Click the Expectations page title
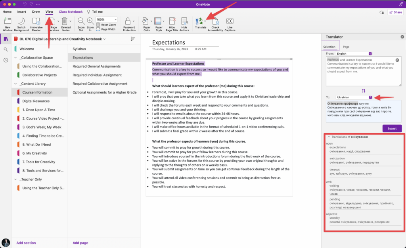Image resolution: width=406 pixels, height=248 pixels. tap(169, 42)
